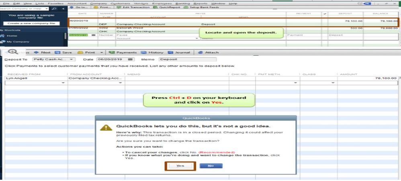Open the Account dropdown in new register row
This screenshot has width=401, height=181.
196,38
